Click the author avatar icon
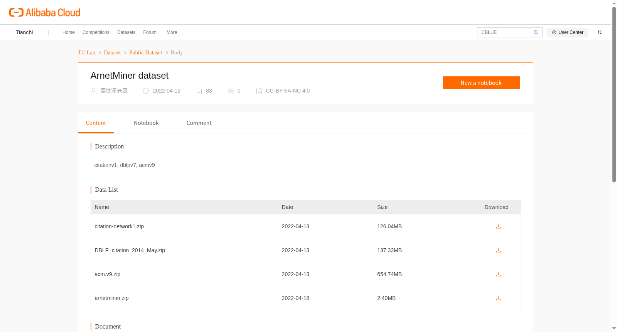Viewport: 617px width, 332px height. 93,91
